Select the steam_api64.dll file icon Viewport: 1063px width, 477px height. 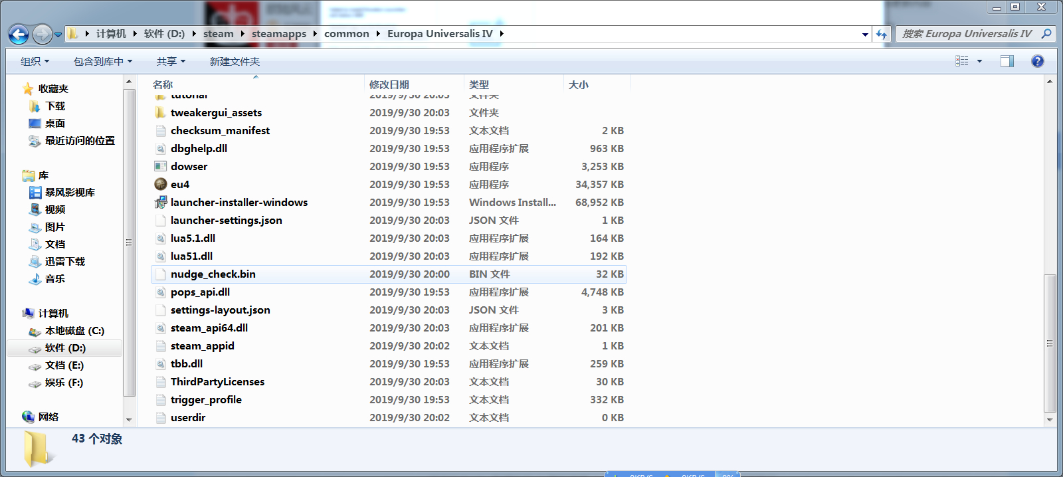tap(160, 328)
